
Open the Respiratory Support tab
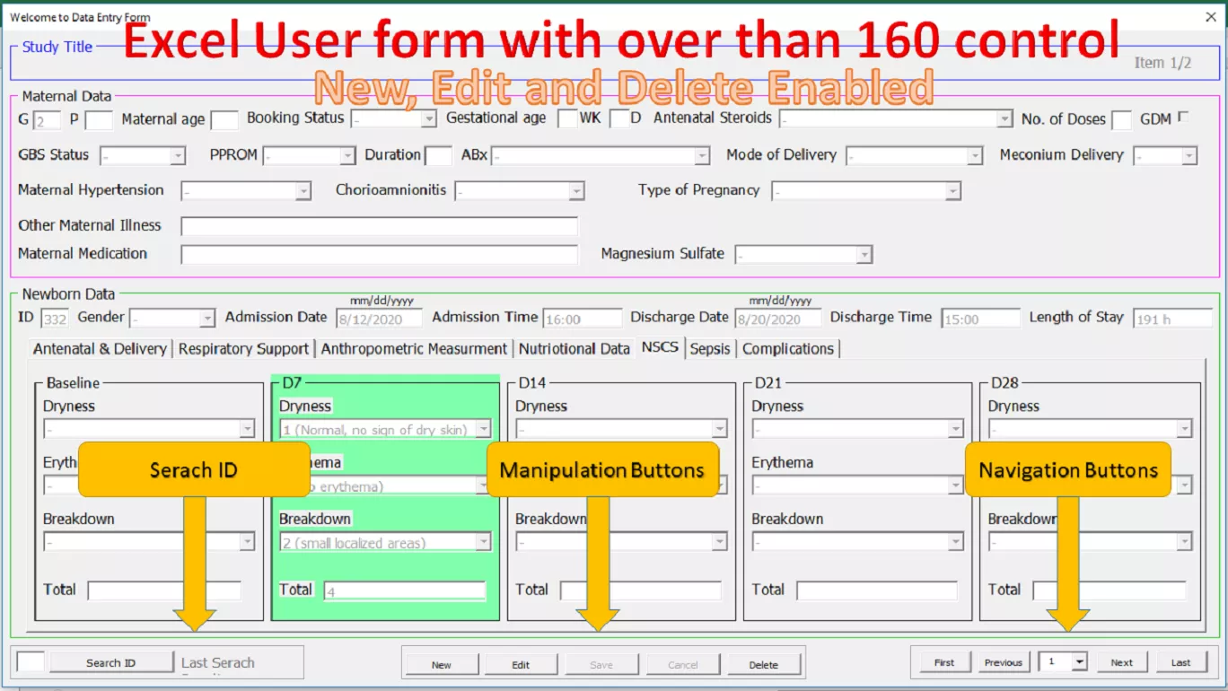(x=243, y=349)
